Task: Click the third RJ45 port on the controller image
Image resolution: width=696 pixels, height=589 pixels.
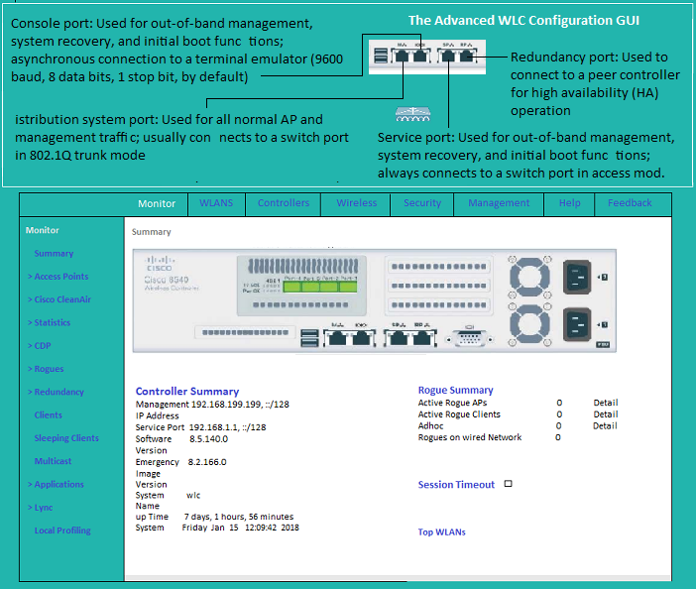Action: click(x=398, y=338)
